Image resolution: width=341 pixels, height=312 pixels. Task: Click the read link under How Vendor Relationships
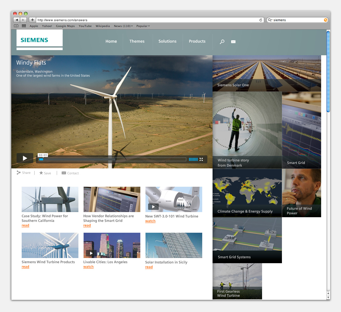87,225
